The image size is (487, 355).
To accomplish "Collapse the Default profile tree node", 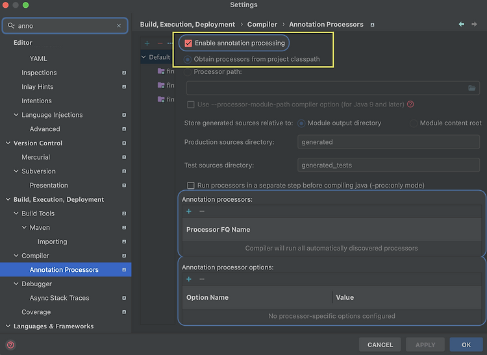I will tap(144, 57).
